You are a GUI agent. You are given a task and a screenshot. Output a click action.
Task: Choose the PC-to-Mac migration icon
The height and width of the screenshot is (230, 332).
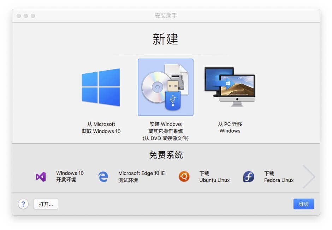coord(230,87)
